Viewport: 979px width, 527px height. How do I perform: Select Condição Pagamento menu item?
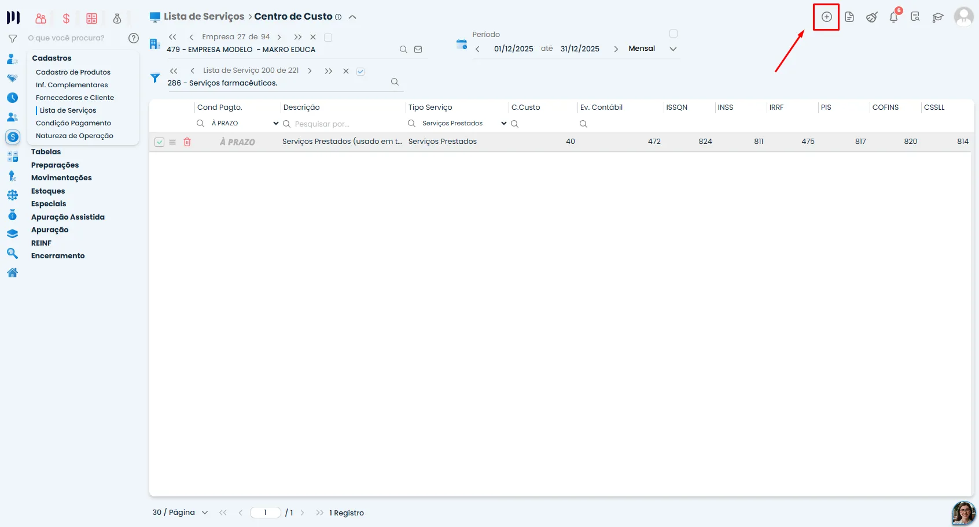(x=73, y=123)
